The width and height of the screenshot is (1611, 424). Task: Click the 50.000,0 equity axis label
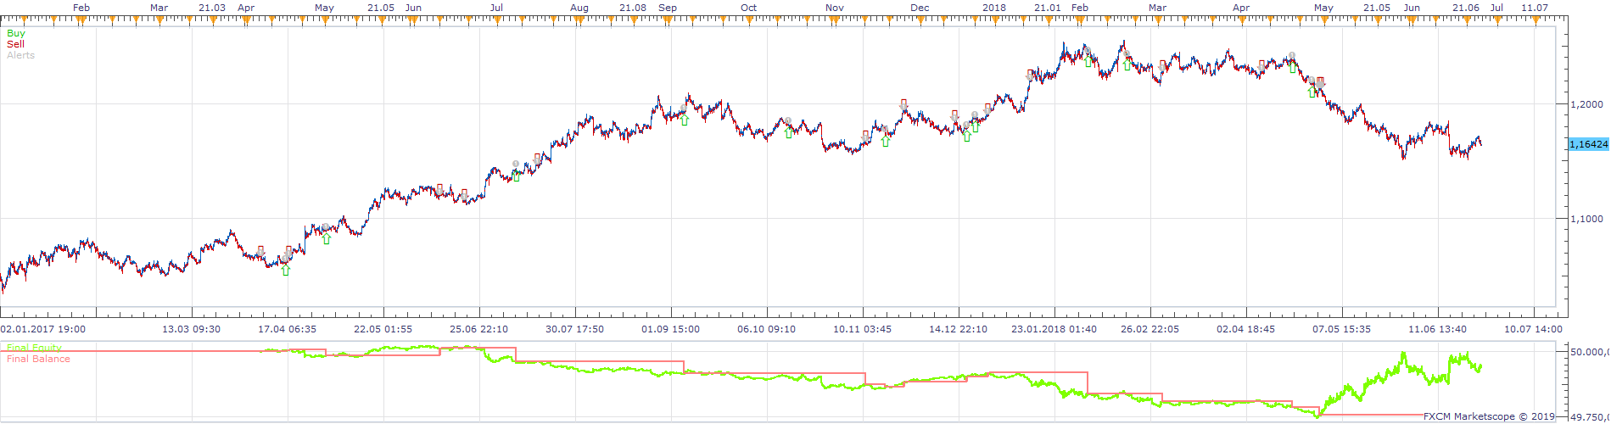(x=1589, y=350)
